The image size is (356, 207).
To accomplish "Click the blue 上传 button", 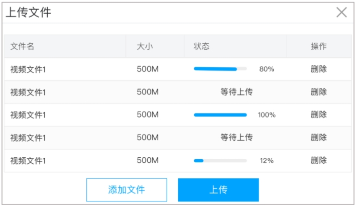I will coord(218,190).
